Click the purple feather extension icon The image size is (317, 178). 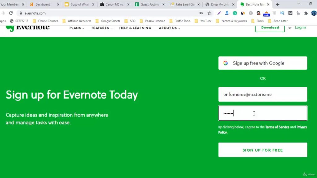click(219, 13)
